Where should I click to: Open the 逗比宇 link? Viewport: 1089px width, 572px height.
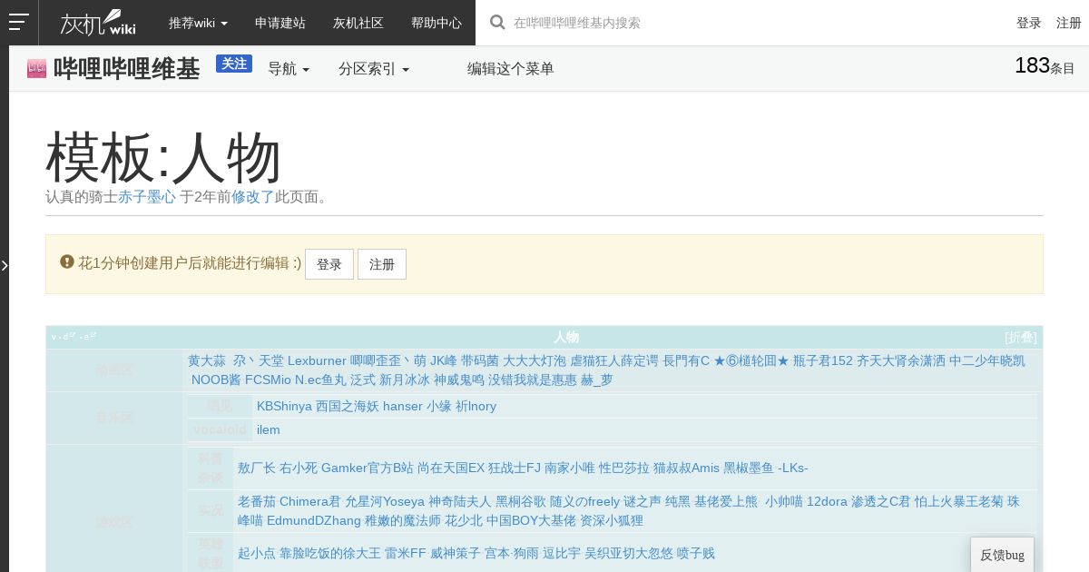click(x=562, y=553)
